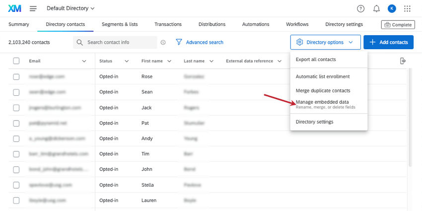This screenshot has width=422, height=211.
Task: Click the column chooser icon
Action: 403,61
